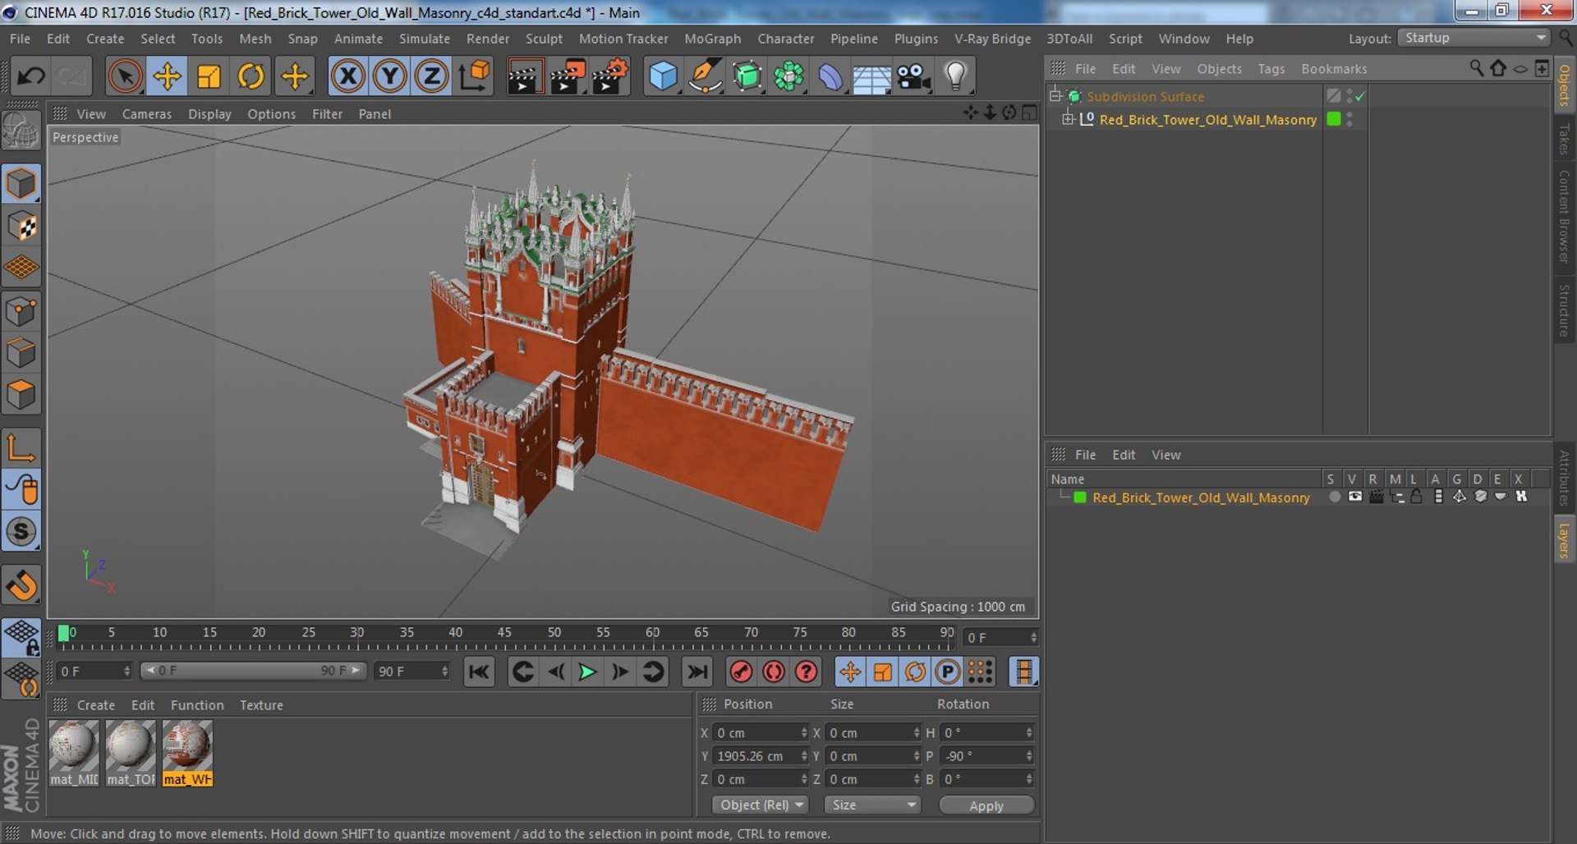Screen dimensions: 1577x844
Task: Enable the Axis tool
Action: [x=21, y=448]
